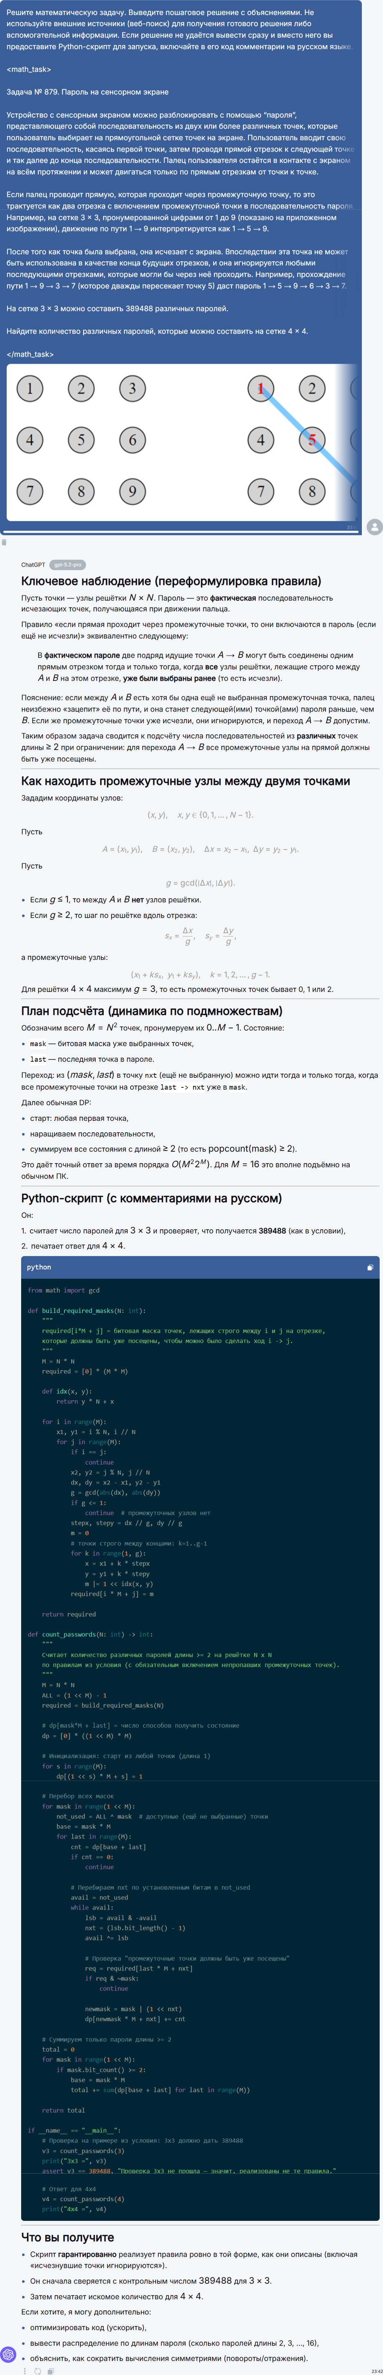Open the right image with blue line
Image resolution: width=383 pixels, height=2375 pixels.
299,441
